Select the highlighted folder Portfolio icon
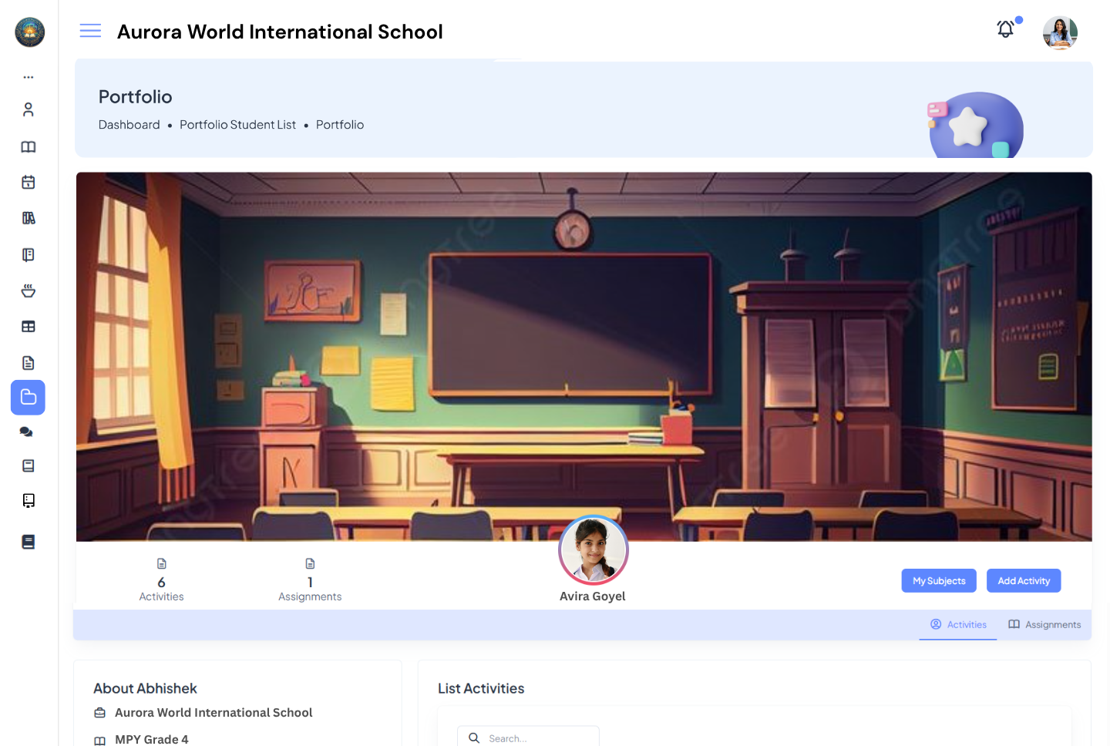Viewport: 1110px width, 746px height. tap(28, 397)
